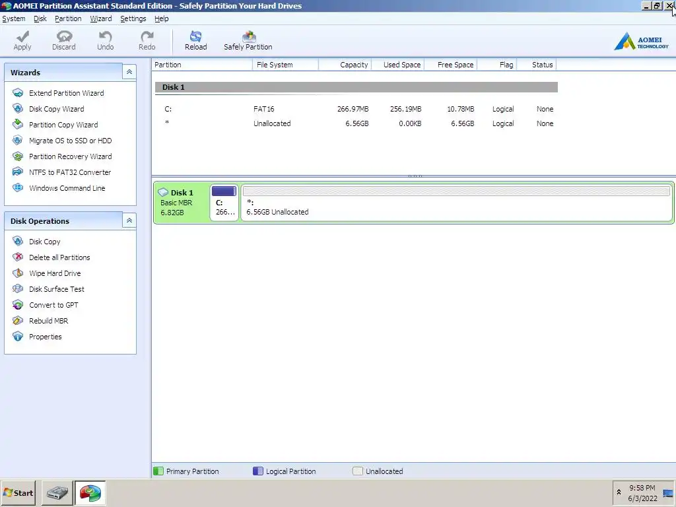Open Partition Recovery Wizard icon
This screenshot has height=507, width=676.
pos(18,156)
